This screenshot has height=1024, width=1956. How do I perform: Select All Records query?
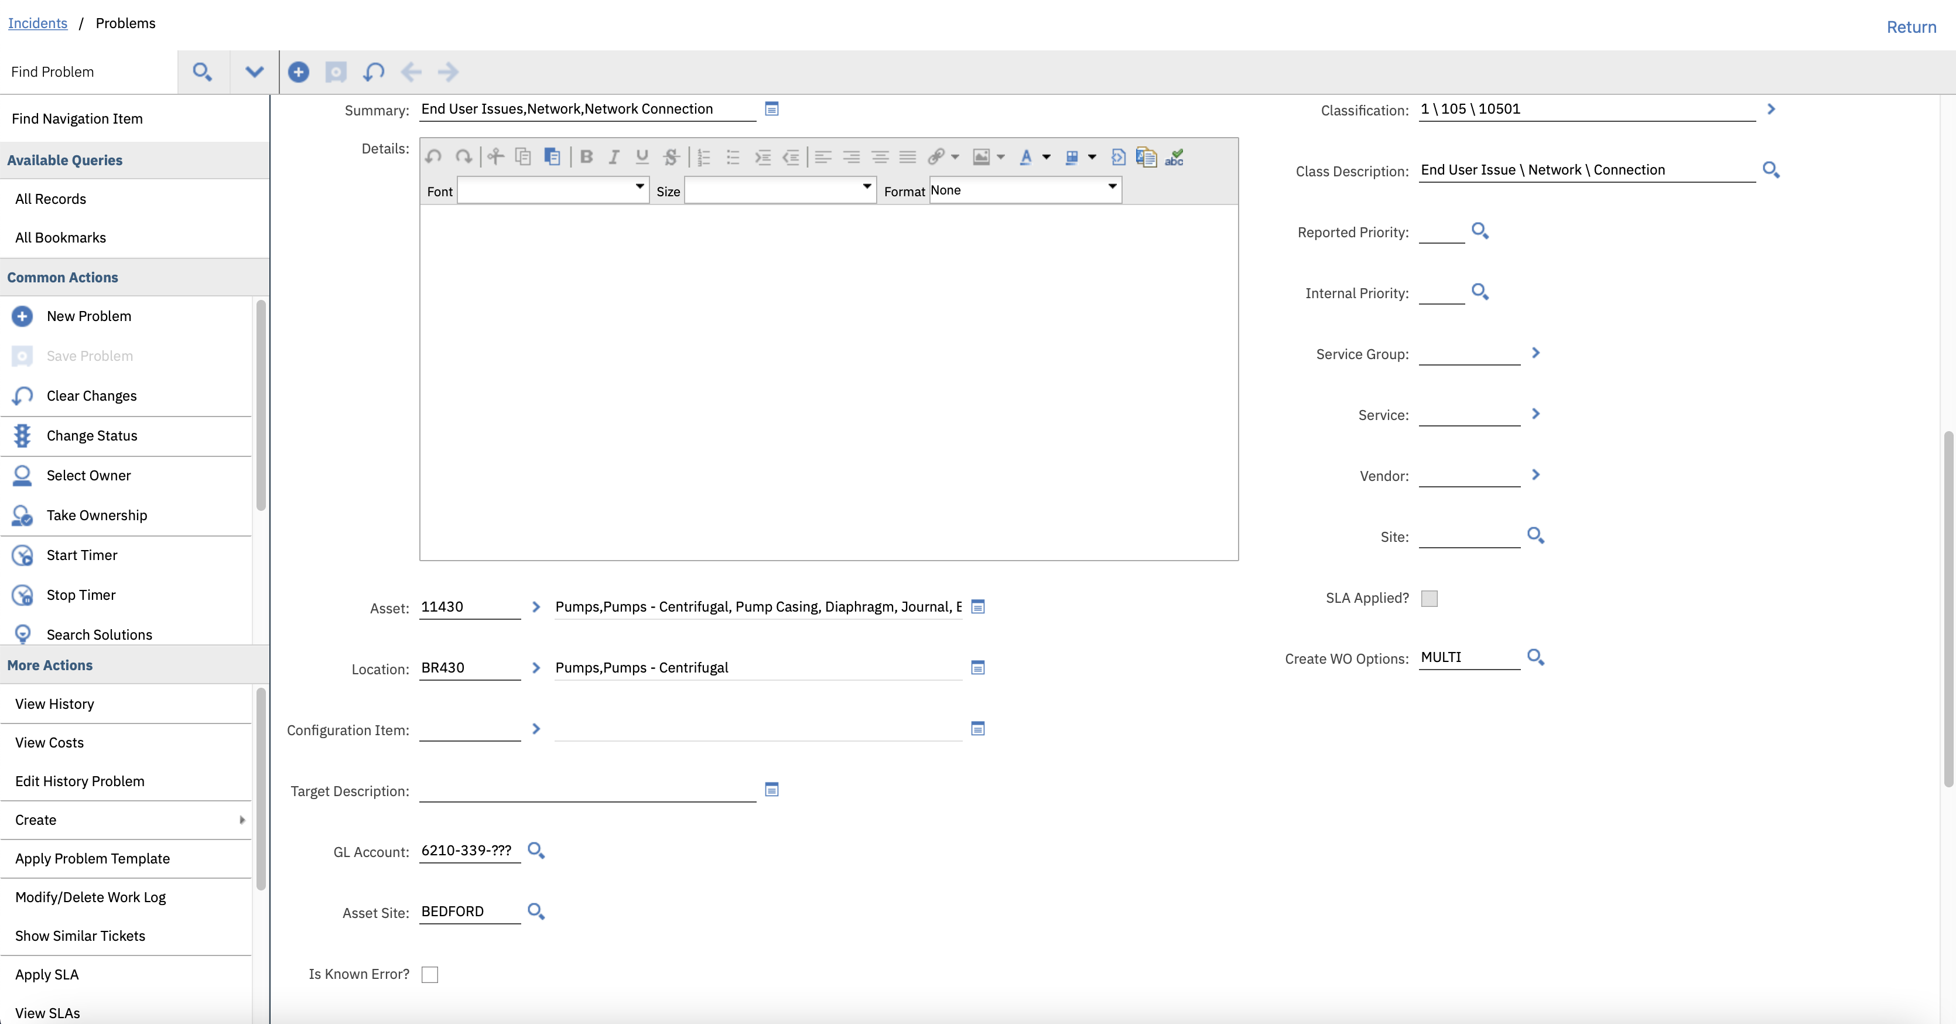pyautogui.click(x=51, y=199)
